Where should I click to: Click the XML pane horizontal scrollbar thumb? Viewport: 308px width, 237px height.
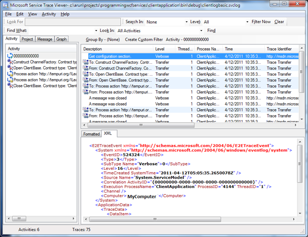[155, 219]
